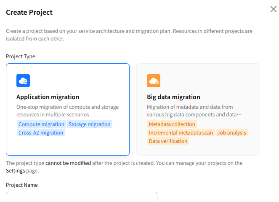Click the Storage migration tag
The width and height of the screenshot is (279, 202).
[90, 124]
